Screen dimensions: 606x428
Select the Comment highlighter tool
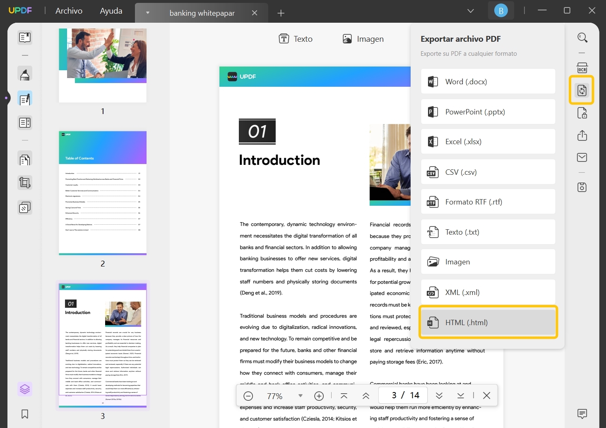[25, 74]
